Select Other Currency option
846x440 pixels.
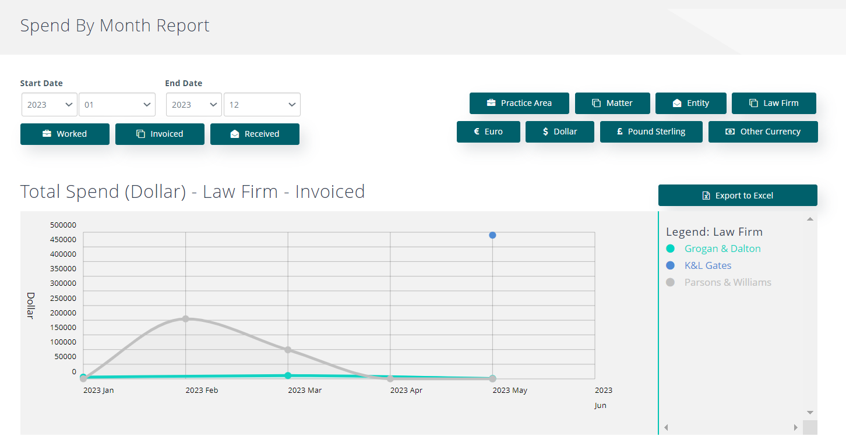763,132
